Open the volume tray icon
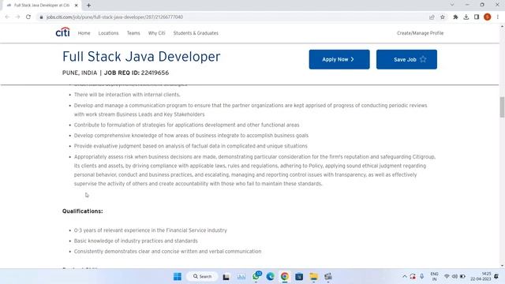The image size is (505, 284). pos(454,277)
